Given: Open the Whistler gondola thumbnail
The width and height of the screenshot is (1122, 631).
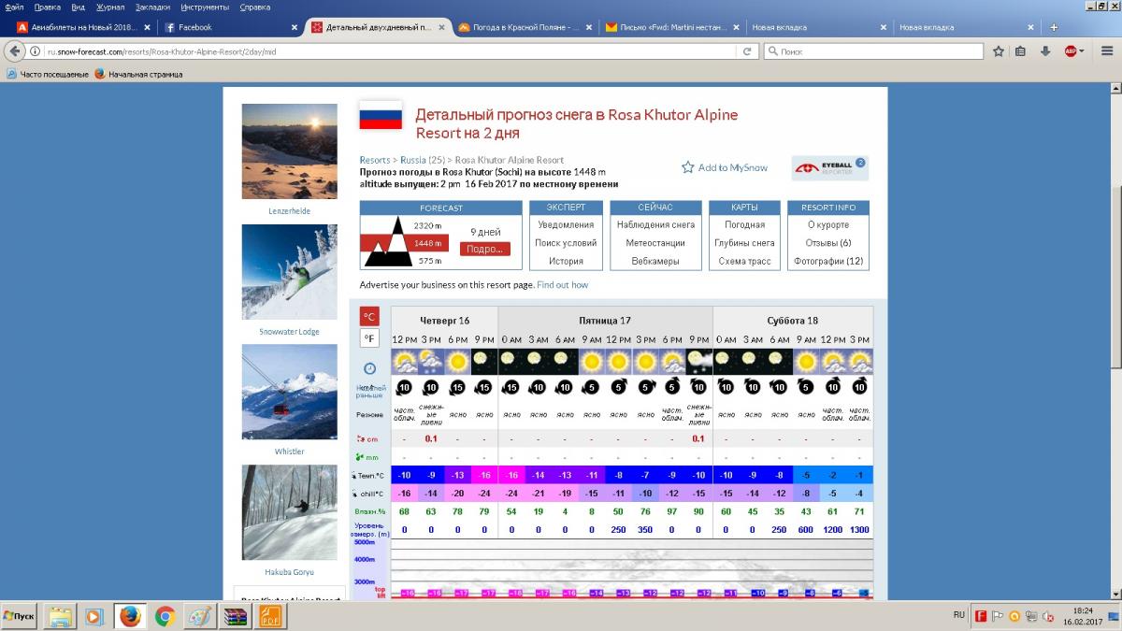Looking at the screenshot, I should [289, 392].
